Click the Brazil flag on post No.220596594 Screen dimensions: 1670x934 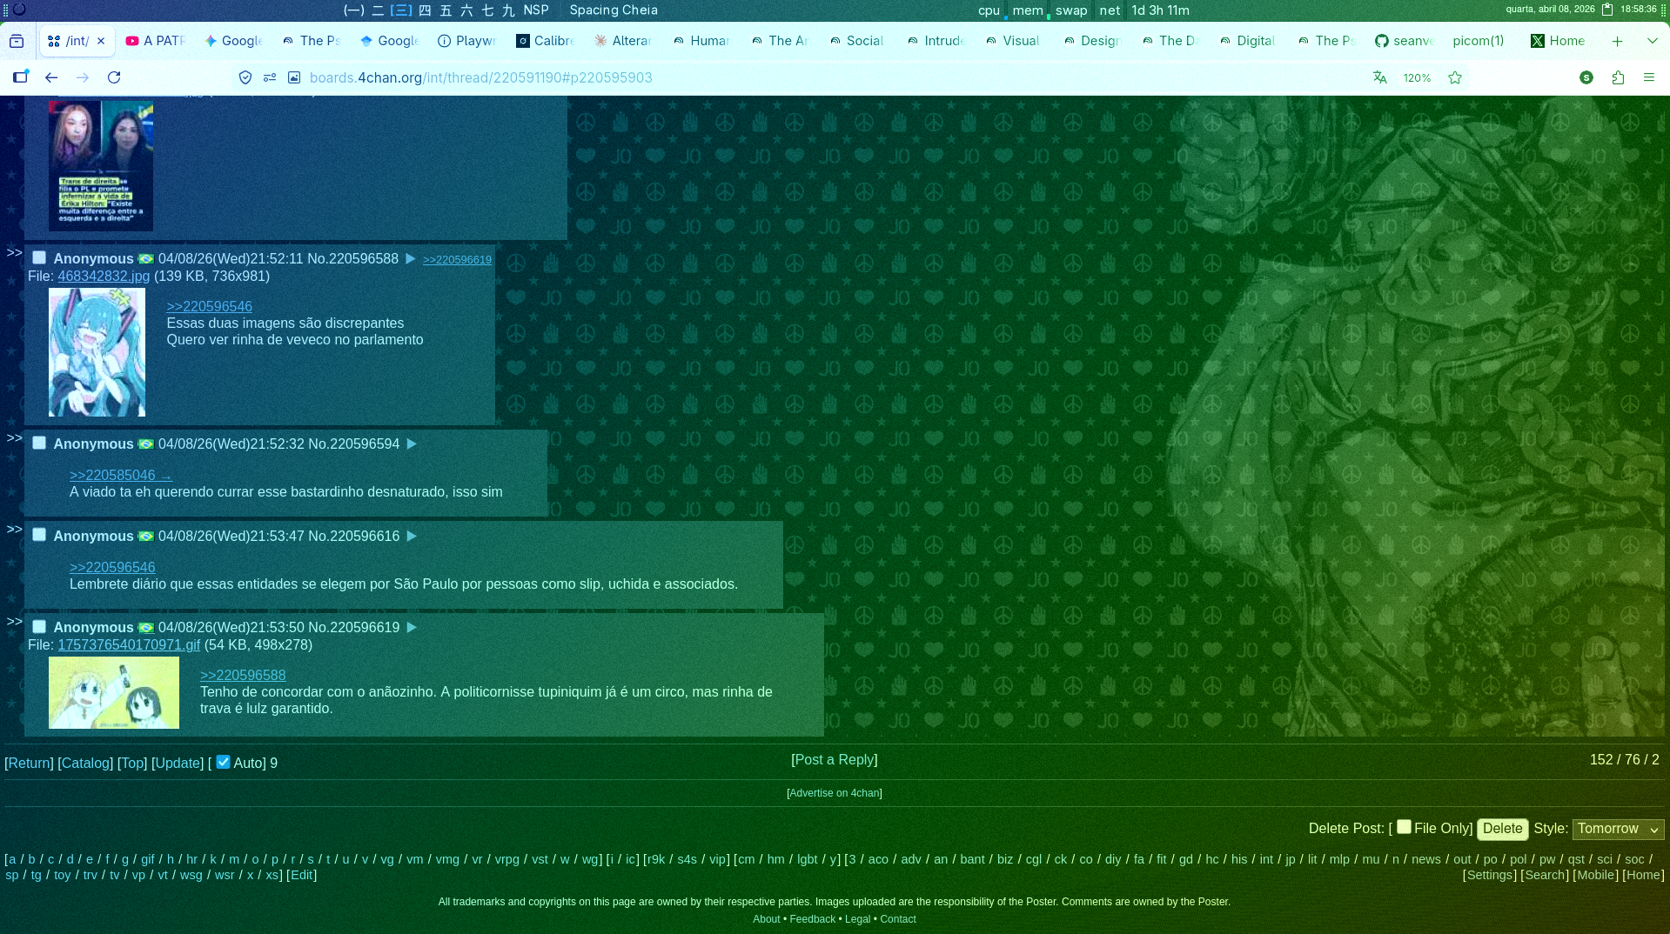click(146, 444)
